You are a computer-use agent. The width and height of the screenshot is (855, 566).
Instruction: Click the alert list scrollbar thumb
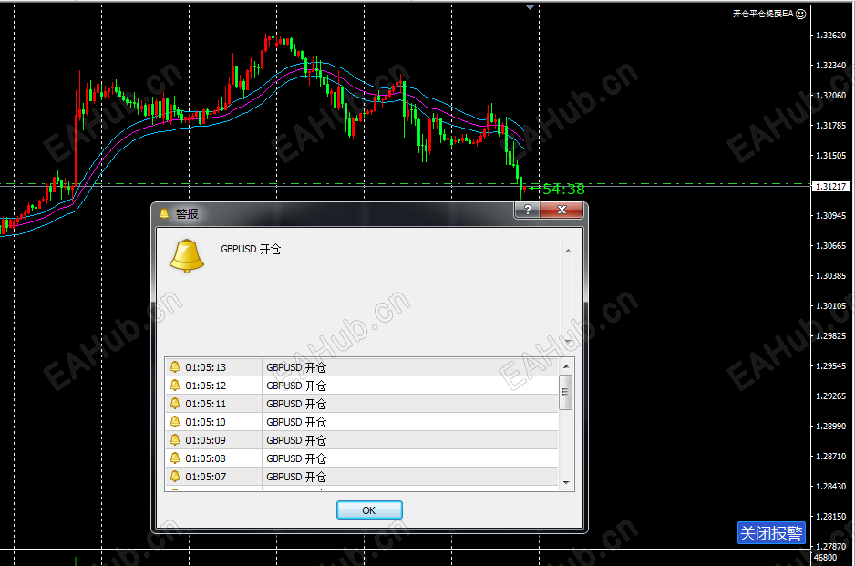click(x=566, y=392)
